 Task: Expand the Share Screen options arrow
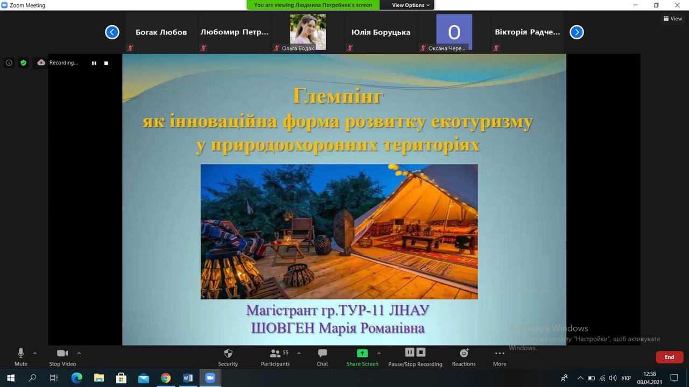click(x=379, y=353)
